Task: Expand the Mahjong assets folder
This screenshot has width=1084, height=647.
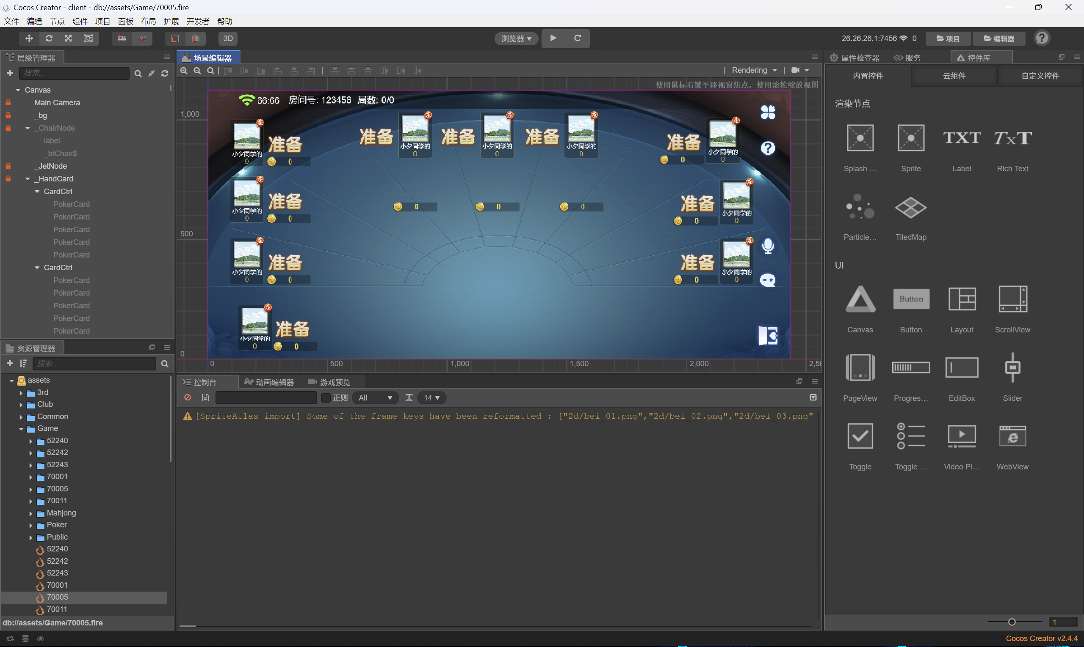Action: click(31, 513)
